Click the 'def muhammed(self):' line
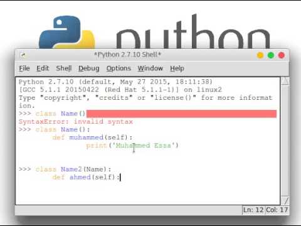Screen dimensions: 301x226 click(92, 137)
